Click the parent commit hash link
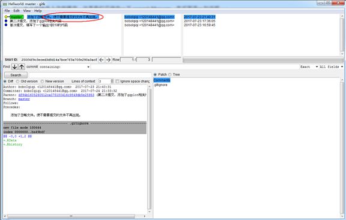The height and width of the screenshot is (220, 346). [56, 95]
